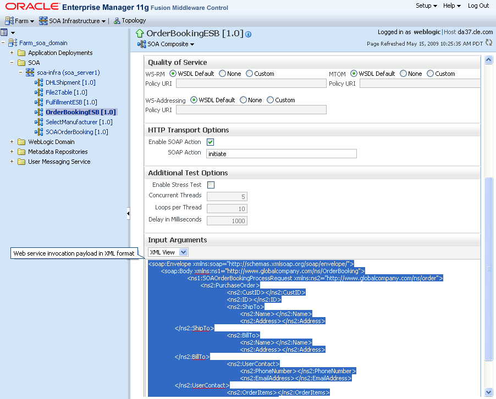Image resolution: width=496 pixels, height=399 pixels.
Task: Open the tree view options arrow
Action: pos(13,32)
